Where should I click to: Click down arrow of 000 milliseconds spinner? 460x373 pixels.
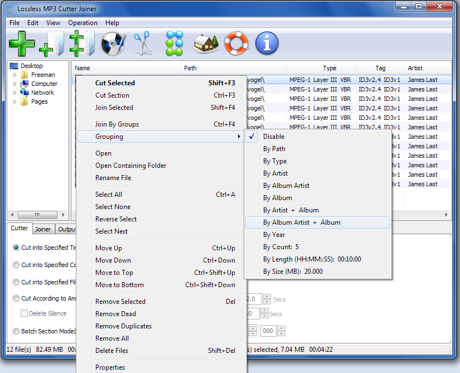point(281,333)
